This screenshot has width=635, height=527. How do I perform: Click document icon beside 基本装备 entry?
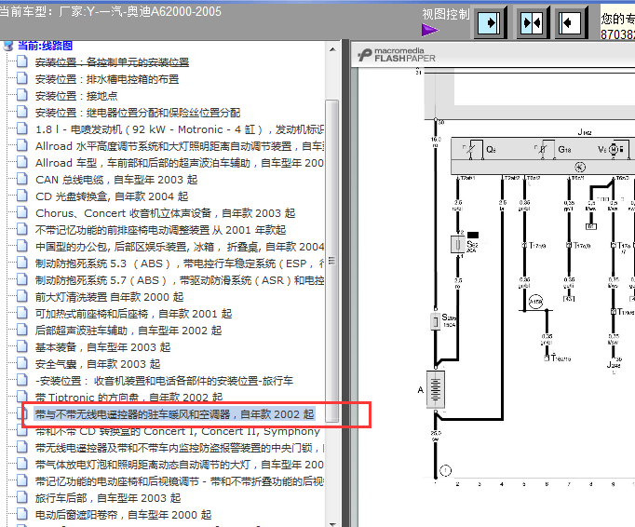click(x=22, y=347)
